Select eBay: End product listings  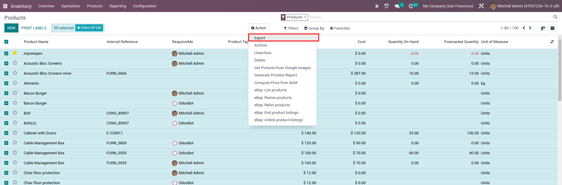pyautogui.click(x=282, y=113)
